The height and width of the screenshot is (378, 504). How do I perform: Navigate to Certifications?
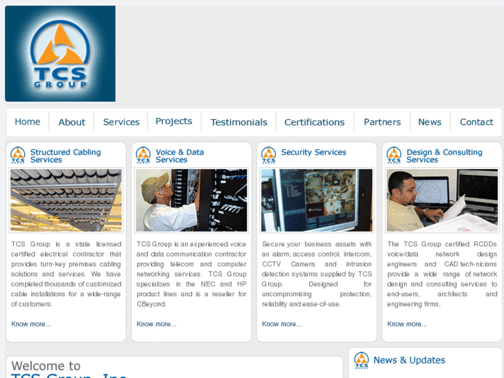[x=314, y=122]
